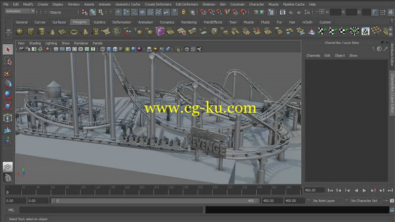The width and height of the screenshot is (395, 222).
Task: Create a polygon plane from shelf
Action: coord(63,32)
